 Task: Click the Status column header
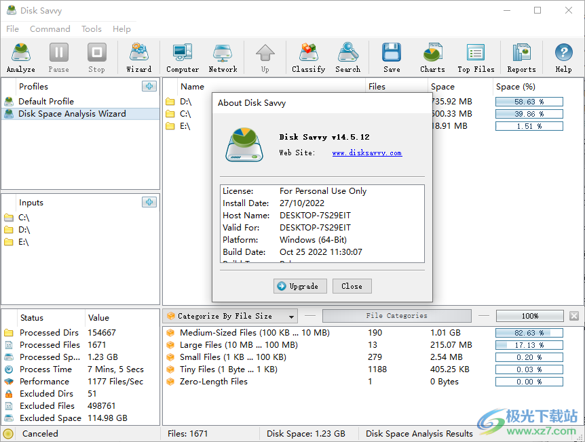tap(51, 318)
